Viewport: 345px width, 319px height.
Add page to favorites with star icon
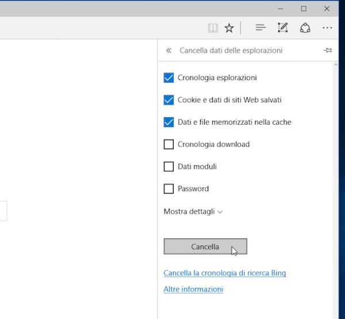coord(229,28)
